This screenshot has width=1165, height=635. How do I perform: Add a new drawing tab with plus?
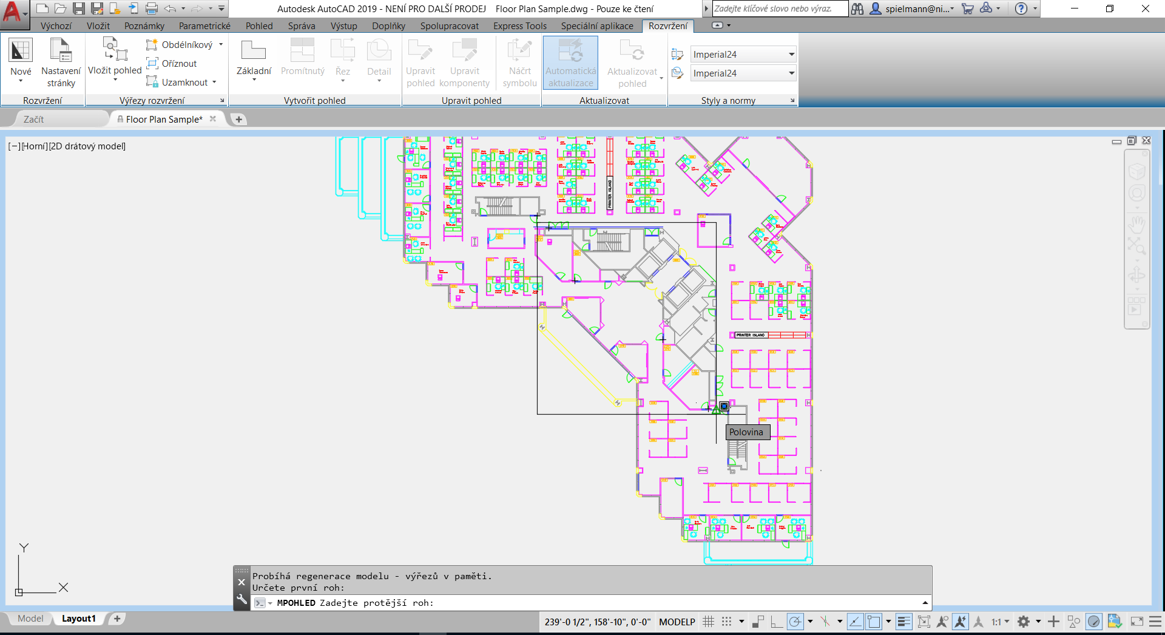pyautogui.click(x=239, y=119)
